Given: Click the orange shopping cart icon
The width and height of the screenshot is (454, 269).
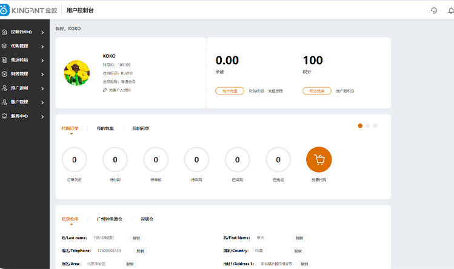Looking at the screenshot, I should tap(319, 160).
